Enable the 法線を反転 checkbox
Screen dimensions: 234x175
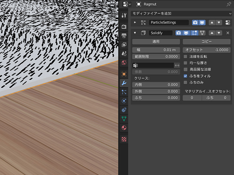click(185, 57)
